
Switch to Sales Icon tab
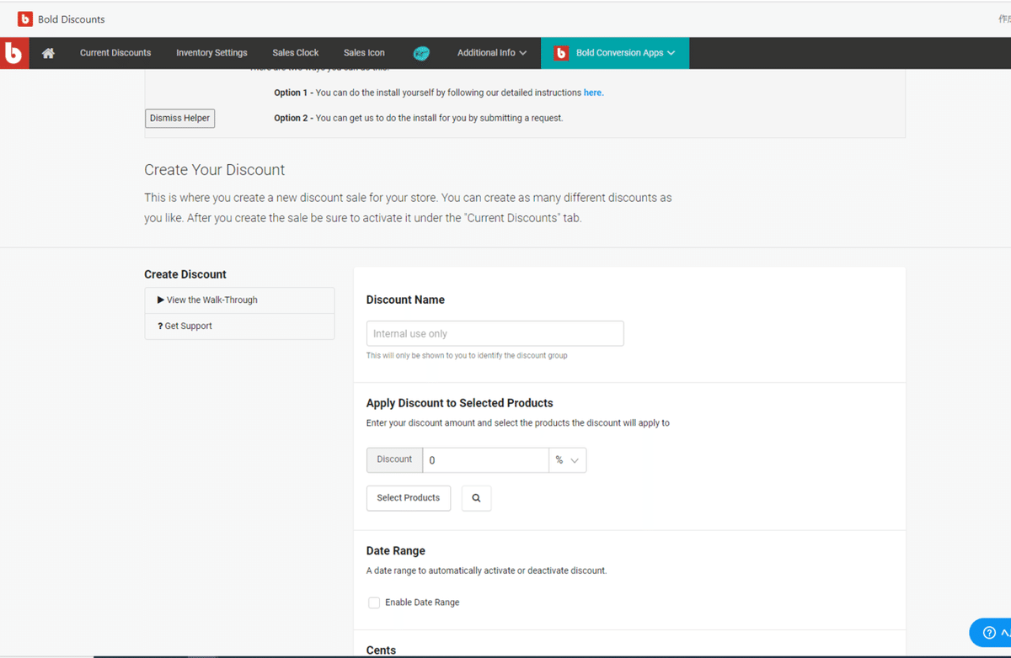(x=364, y=53)
